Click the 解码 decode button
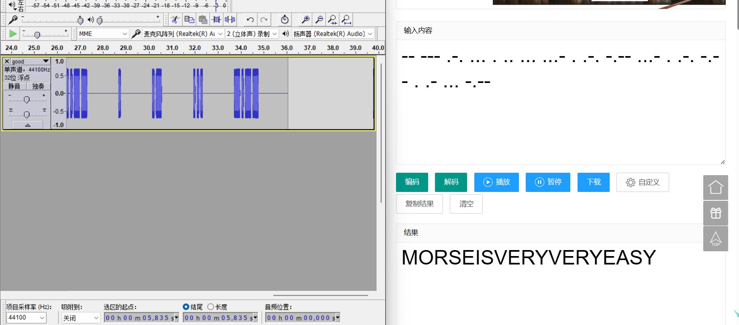The height and width of the screenshot is (325, 739). (x=451, y=182)
